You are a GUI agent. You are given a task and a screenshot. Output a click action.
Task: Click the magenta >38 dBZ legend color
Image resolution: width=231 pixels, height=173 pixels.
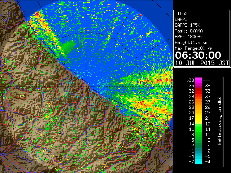click(199, 80)
